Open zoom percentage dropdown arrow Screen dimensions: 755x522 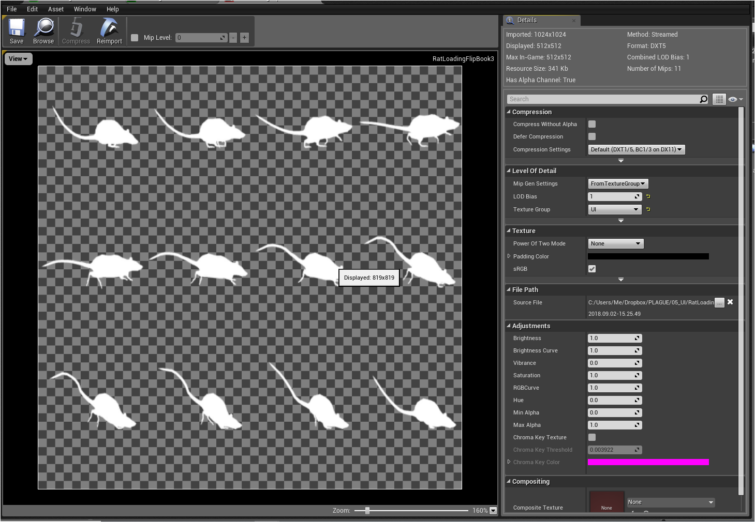tap(493, 511)
